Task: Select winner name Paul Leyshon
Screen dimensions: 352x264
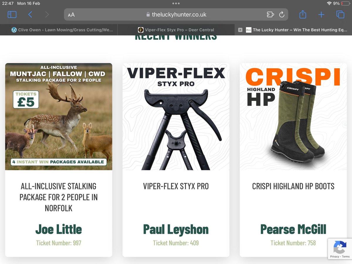Action: click(x=176, y=229)
